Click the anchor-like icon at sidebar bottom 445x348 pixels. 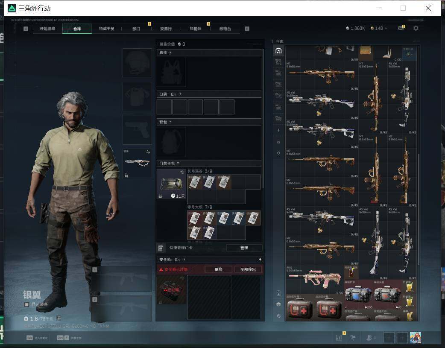coord(278,316)
